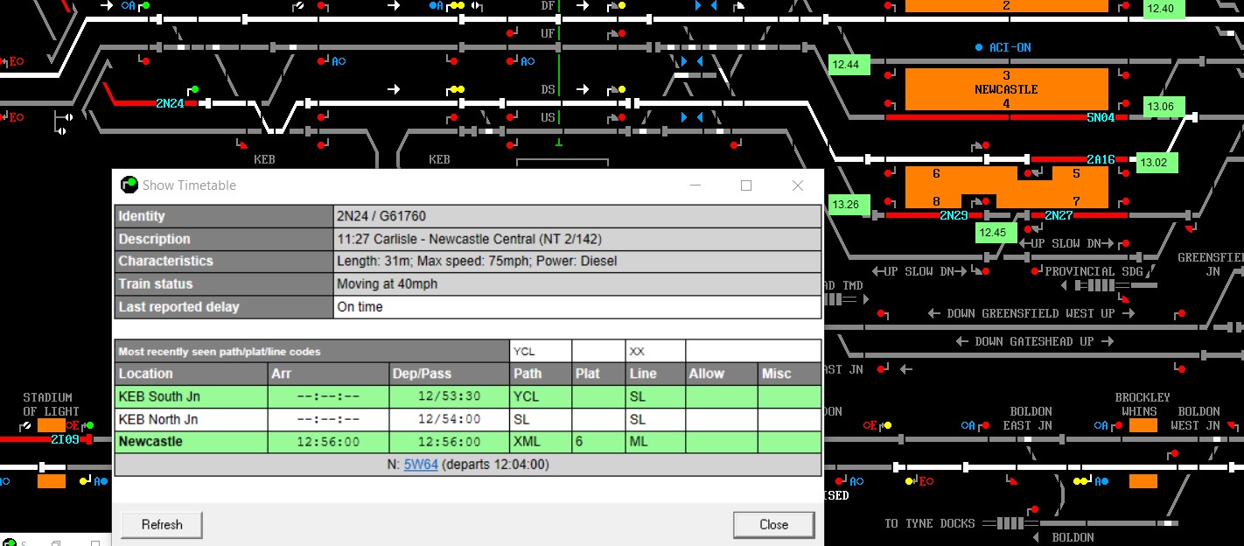
Task: Click the BROCKLEY WHINS label
Action: pyautogui.click(x=1143, y=404)
